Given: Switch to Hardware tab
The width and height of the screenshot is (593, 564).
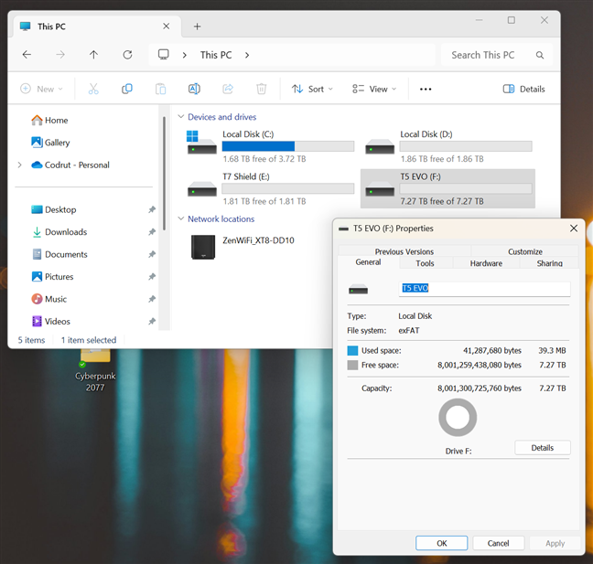Looking at the screenshot, I should tap(486, 263).
